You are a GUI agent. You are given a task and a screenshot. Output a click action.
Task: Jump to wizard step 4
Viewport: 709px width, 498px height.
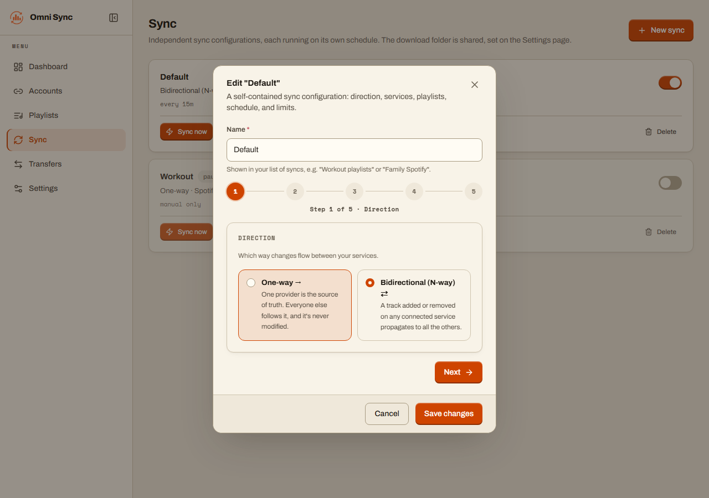coord(414,191)
